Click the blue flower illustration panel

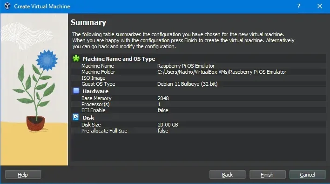click(34, 89)
